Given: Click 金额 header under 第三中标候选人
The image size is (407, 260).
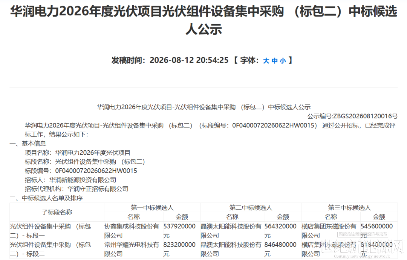Looking at the screenshot, I should tap(379, 217).
